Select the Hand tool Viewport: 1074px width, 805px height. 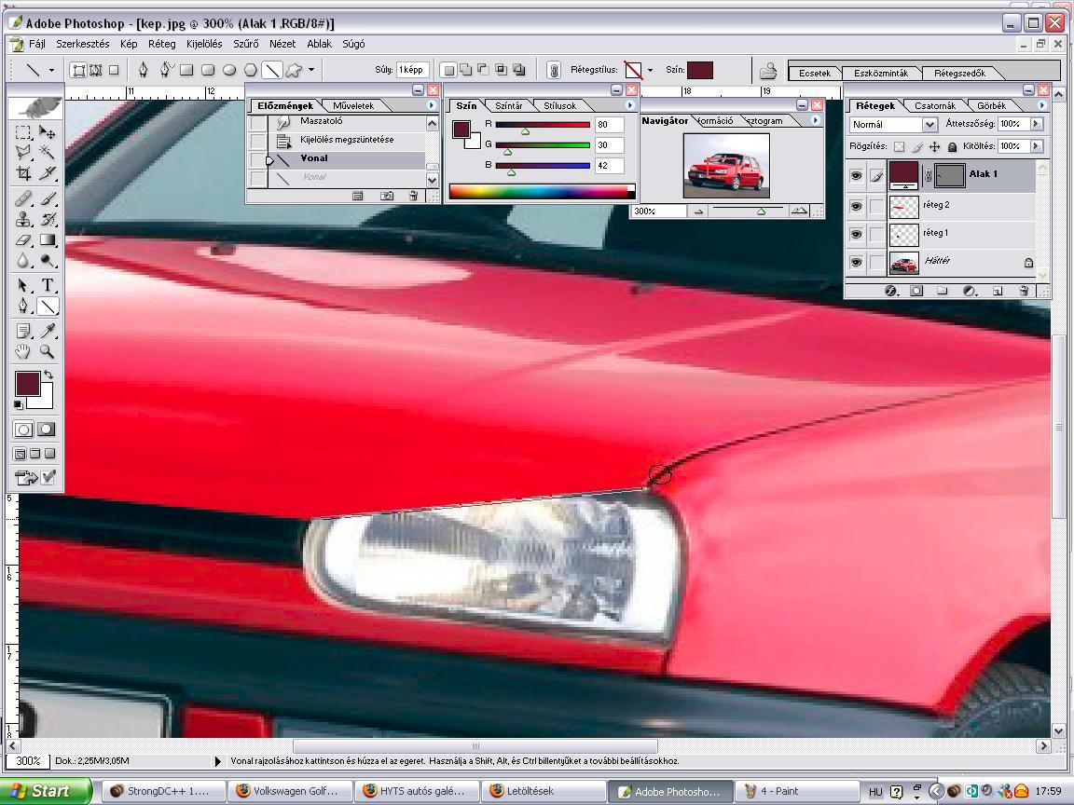tap(24, 352)
